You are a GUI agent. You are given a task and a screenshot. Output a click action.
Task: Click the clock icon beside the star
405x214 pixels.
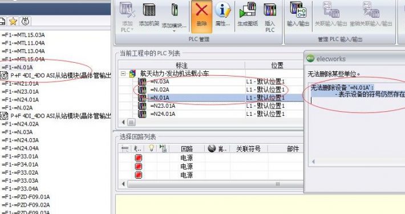pyautogui.click(x=25, y=21)
